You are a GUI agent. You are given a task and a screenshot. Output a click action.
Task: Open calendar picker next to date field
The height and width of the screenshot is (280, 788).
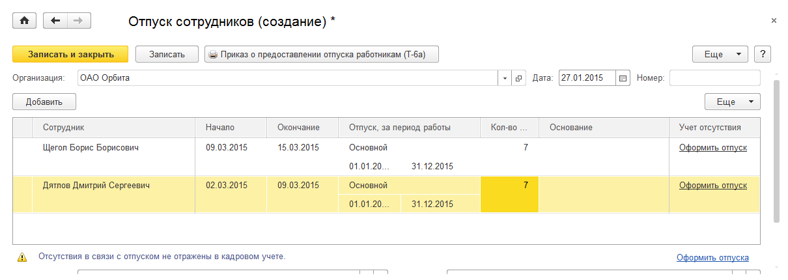click(x=623, y=78)
